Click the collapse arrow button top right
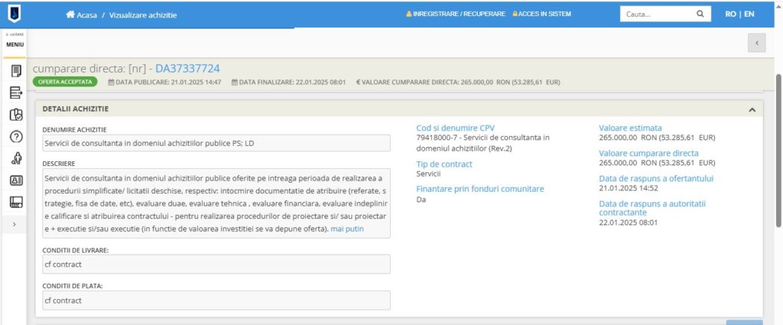The image size is (783, 325). point(756,44)
